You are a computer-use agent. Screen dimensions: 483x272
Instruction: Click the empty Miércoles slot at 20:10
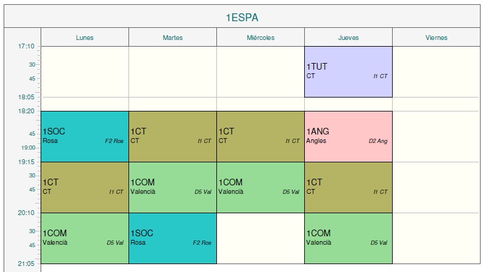(261, 238)
